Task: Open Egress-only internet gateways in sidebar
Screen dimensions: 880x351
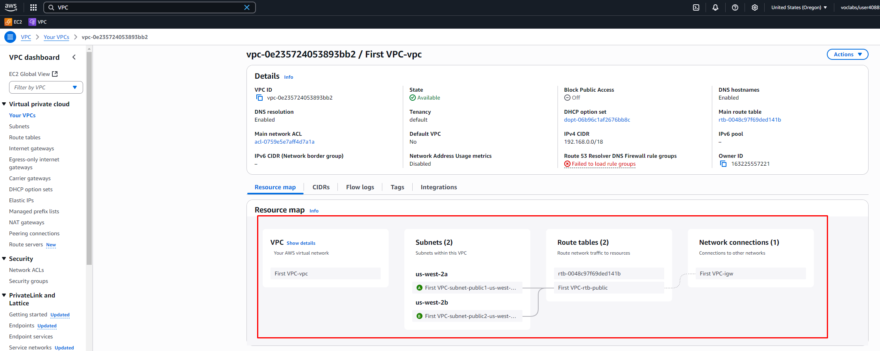Action: click(x=34, y=163)
